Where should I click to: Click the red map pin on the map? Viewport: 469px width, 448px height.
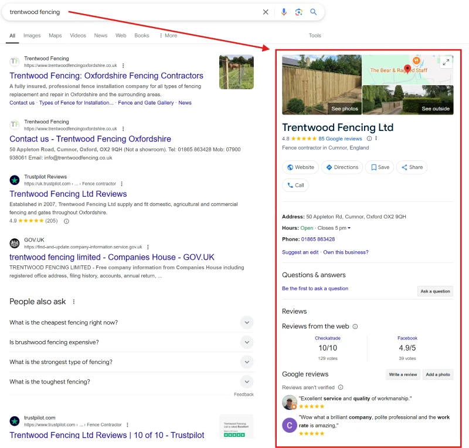pos(407,69)
